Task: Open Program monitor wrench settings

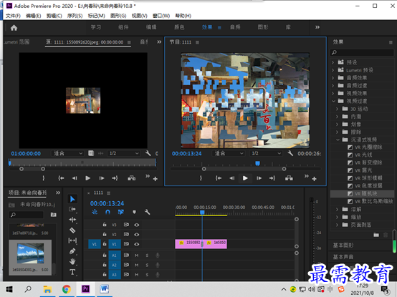Action: [290, 153]
